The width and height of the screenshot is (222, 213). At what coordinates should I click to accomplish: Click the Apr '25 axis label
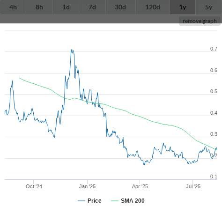[x=140, y=186]
